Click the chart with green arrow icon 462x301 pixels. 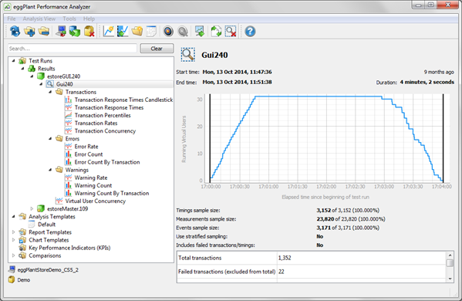123,31
